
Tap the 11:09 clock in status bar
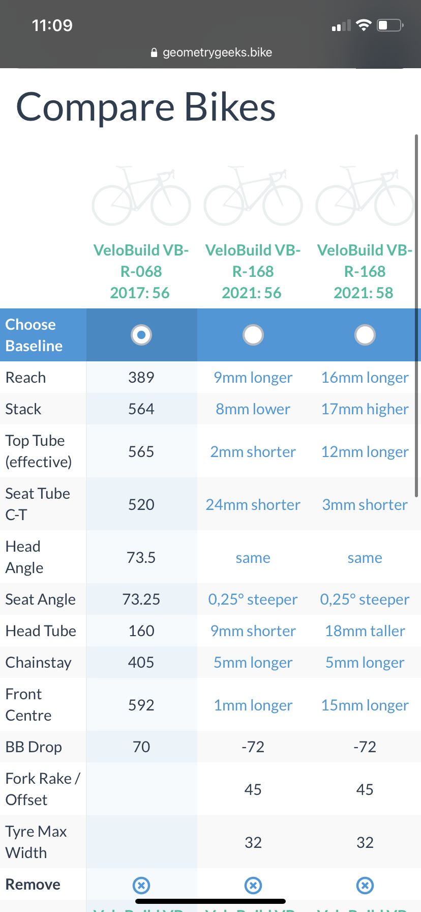click(52, 25)
